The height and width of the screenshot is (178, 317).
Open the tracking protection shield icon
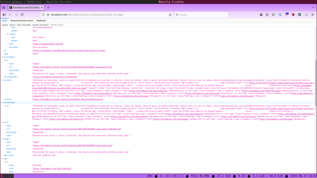43,14
